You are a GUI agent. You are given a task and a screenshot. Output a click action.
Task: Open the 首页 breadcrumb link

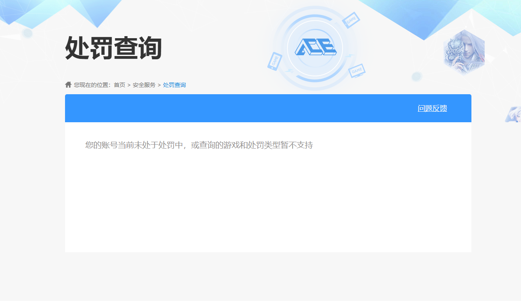119,85
